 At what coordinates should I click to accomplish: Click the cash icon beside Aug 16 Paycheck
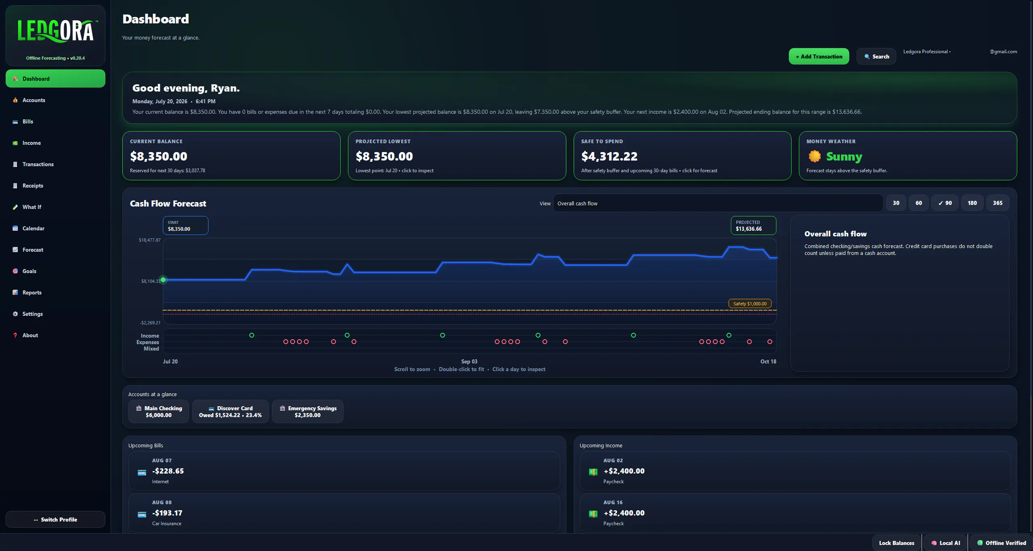pyautogui.click(x=593, y=513)
